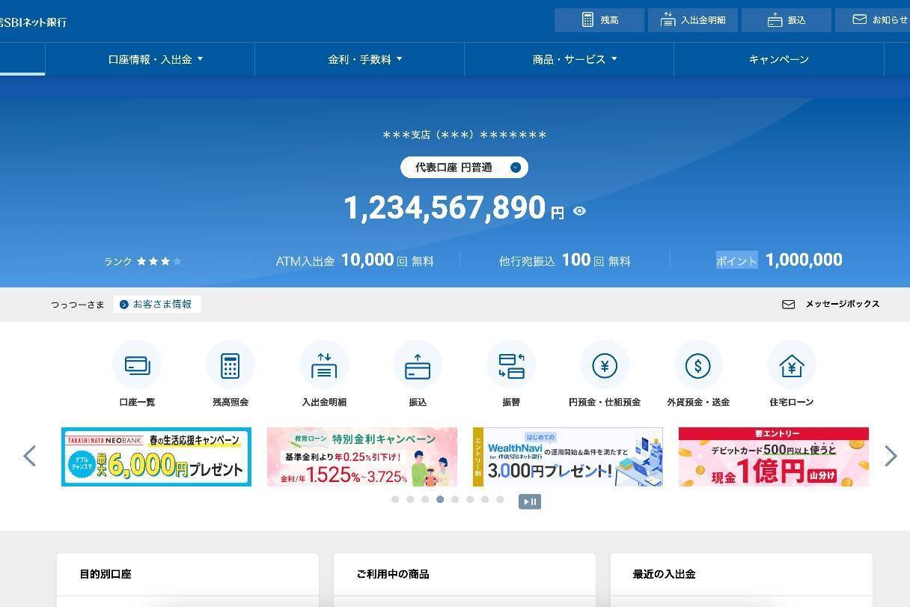Select the last carousel dot

500,499
